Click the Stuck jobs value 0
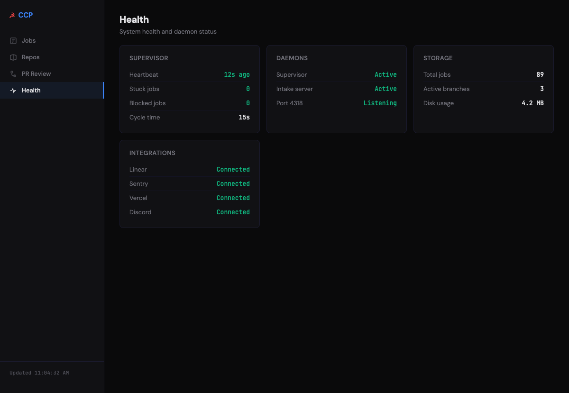The height and width of the screenshot is (393, 569). coord(248,89)
